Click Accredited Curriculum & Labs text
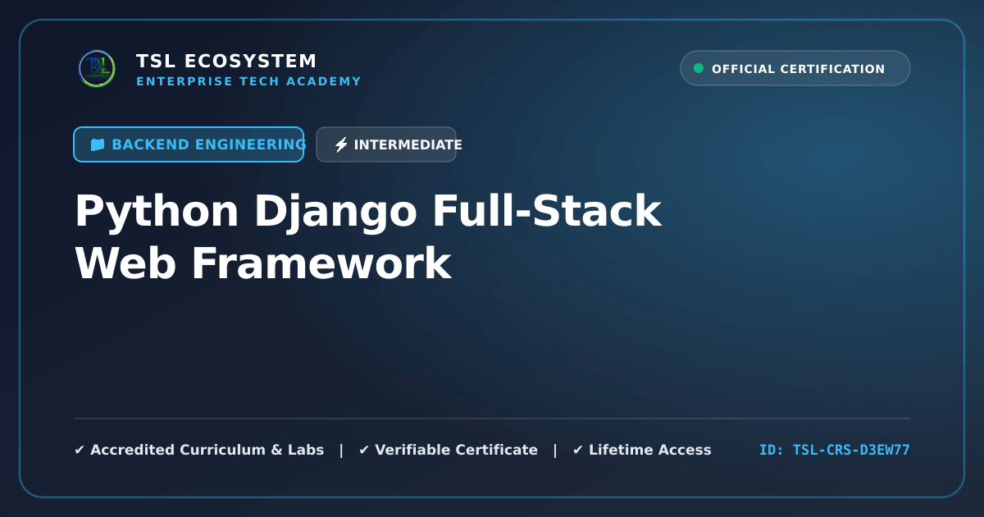This screenshot has width=984, height=517. pyautogui.click(x=207, y=450)
